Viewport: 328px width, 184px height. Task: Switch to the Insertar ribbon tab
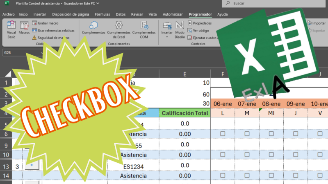[40, 14]
